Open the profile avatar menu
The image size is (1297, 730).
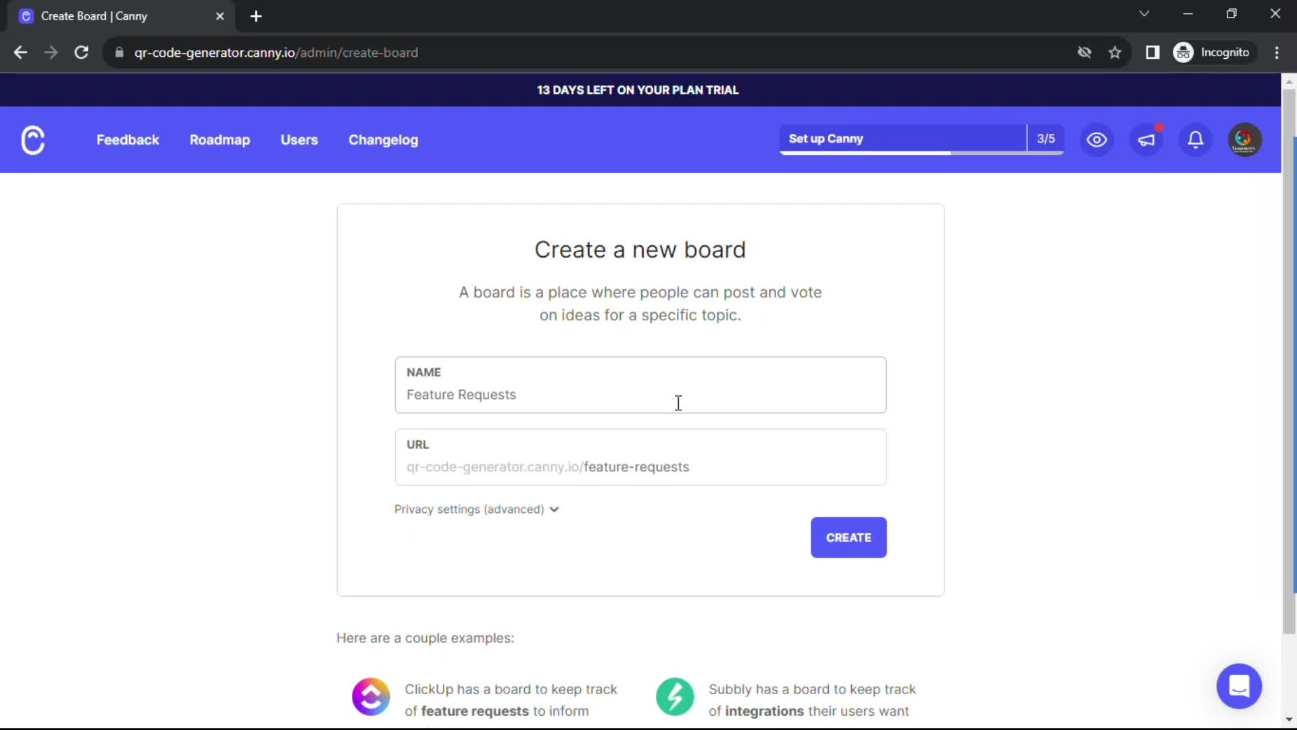coord(1244,139)
